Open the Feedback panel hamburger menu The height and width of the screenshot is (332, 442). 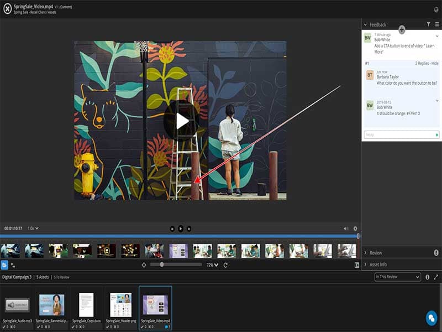point(436,24)
